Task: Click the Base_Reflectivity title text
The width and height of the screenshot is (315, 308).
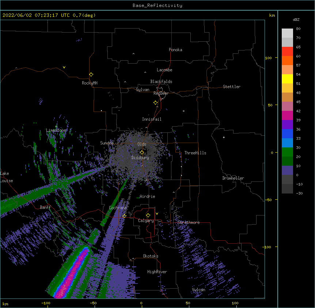Action: click(157, 5)
